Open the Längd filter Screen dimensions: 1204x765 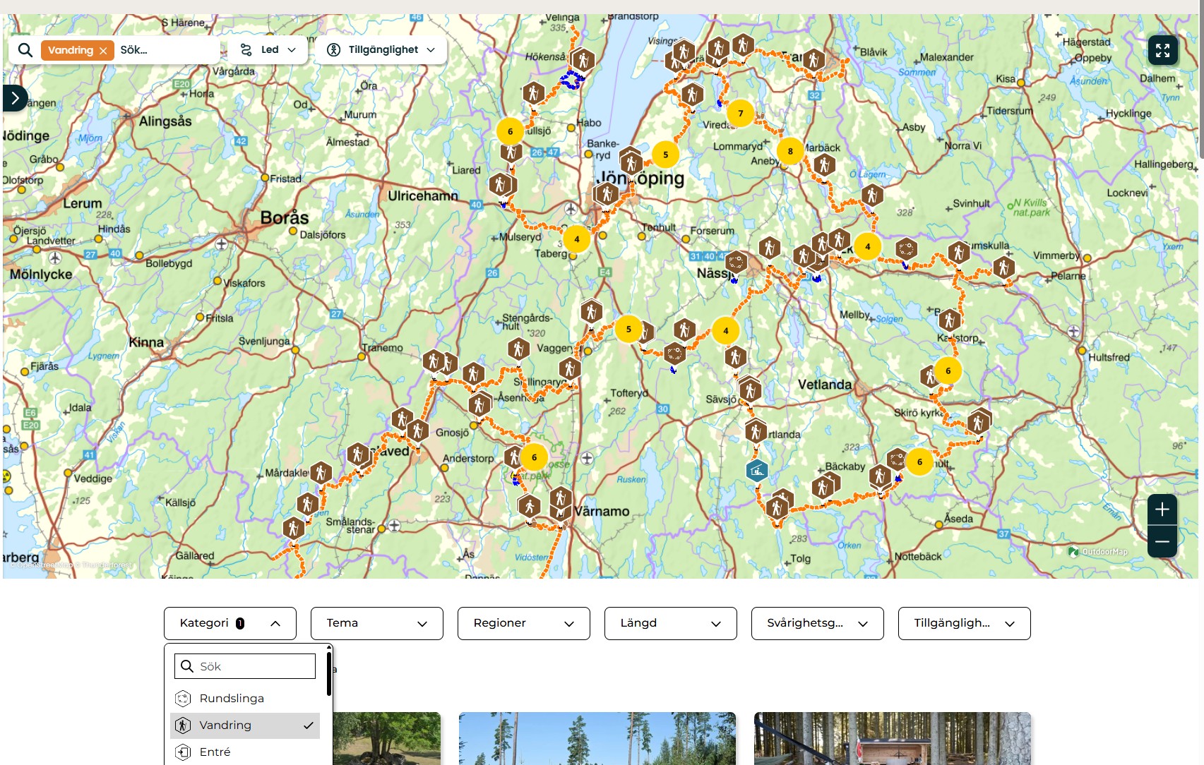tap(670, 623)
